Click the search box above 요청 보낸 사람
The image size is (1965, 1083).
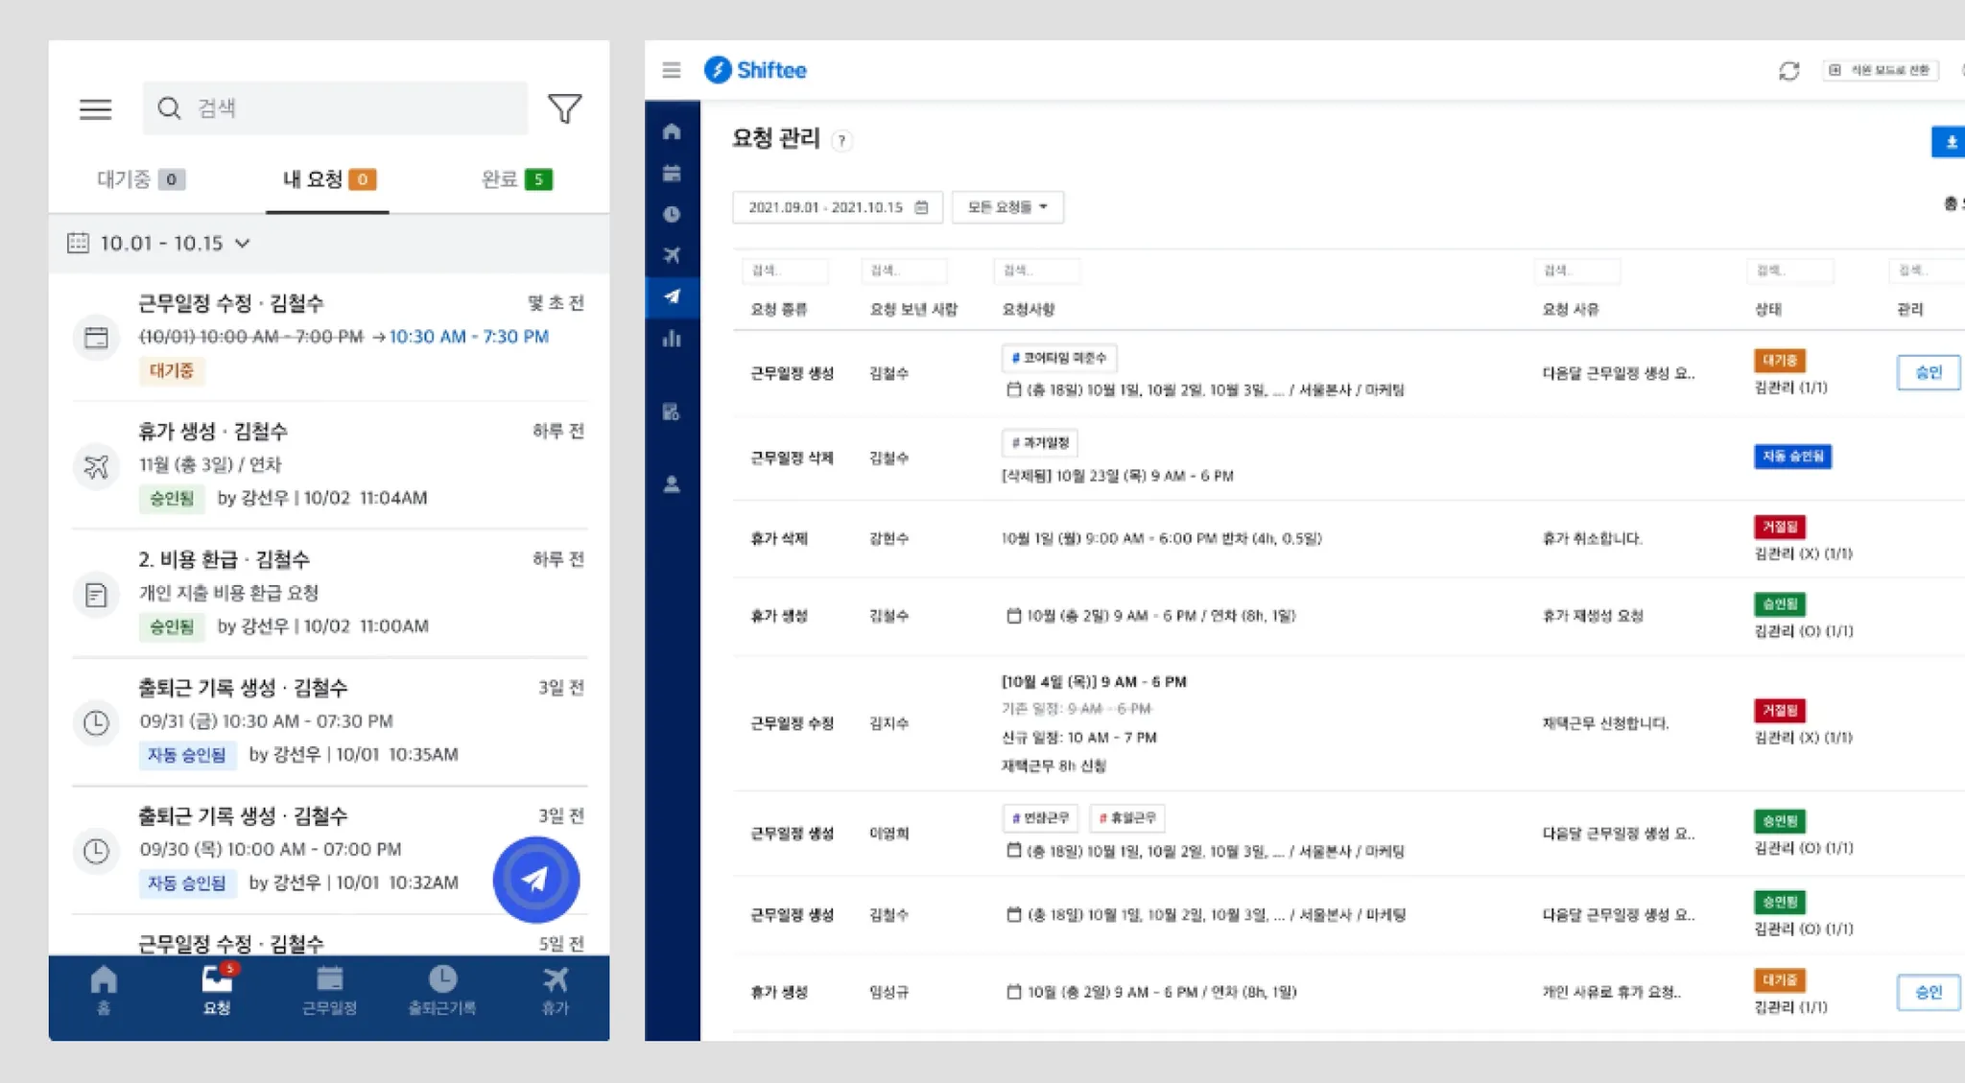click(x=904, y=271)
